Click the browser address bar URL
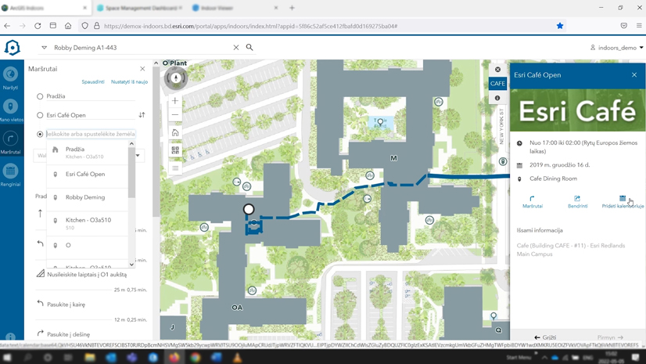The height and width of the screenshot is (364, 646). click(x=250, y=26)
